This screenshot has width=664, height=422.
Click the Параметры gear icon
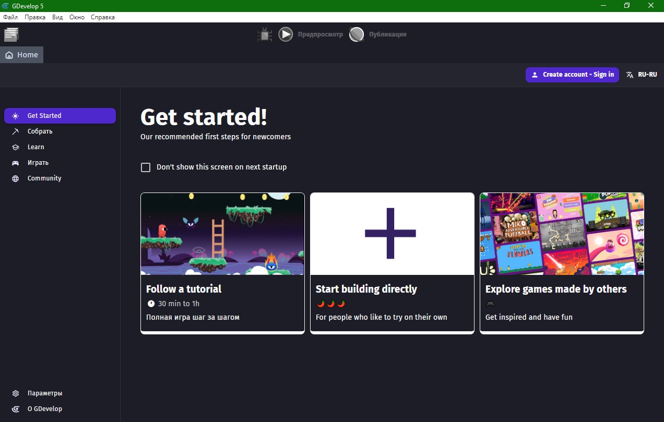click(16, 393)
